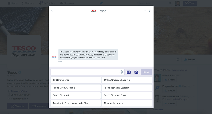Screen dimensions: 212x114
Task: Open Ronald van Loon avatar
Action: pyautogui.click(x=157, y=99)
